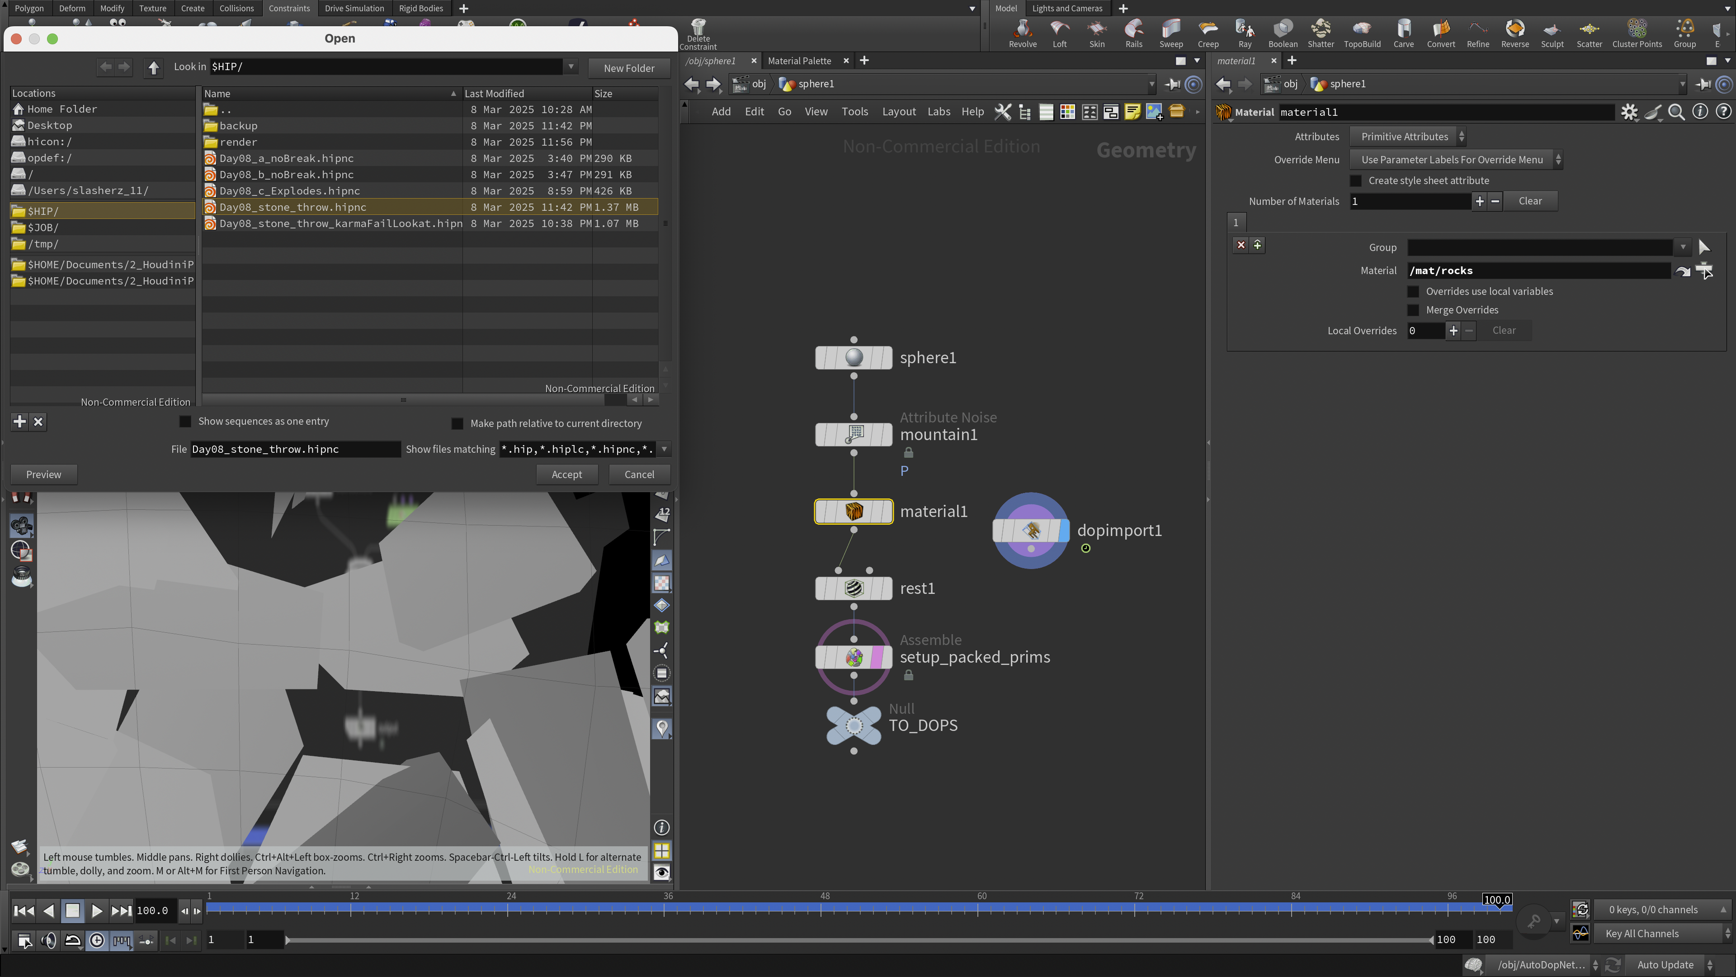
Task: Click Accept in the Open dialog
Action: [567, 474]
